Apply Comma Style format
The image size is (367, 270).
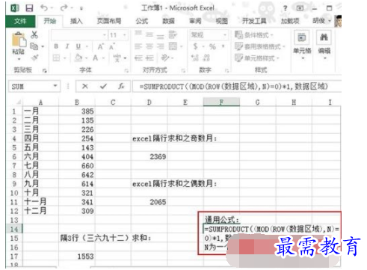(223, 46)
